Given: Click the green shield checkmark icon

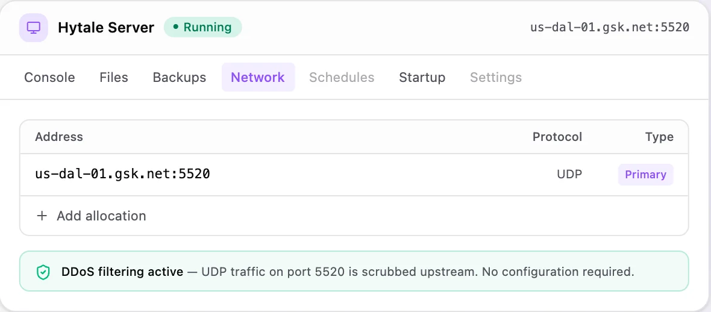Looking at the screenshot, I should [x=43, y=272].
